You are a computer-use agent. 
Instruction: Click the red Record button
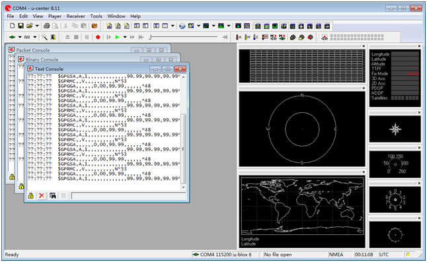click(98, 37)
